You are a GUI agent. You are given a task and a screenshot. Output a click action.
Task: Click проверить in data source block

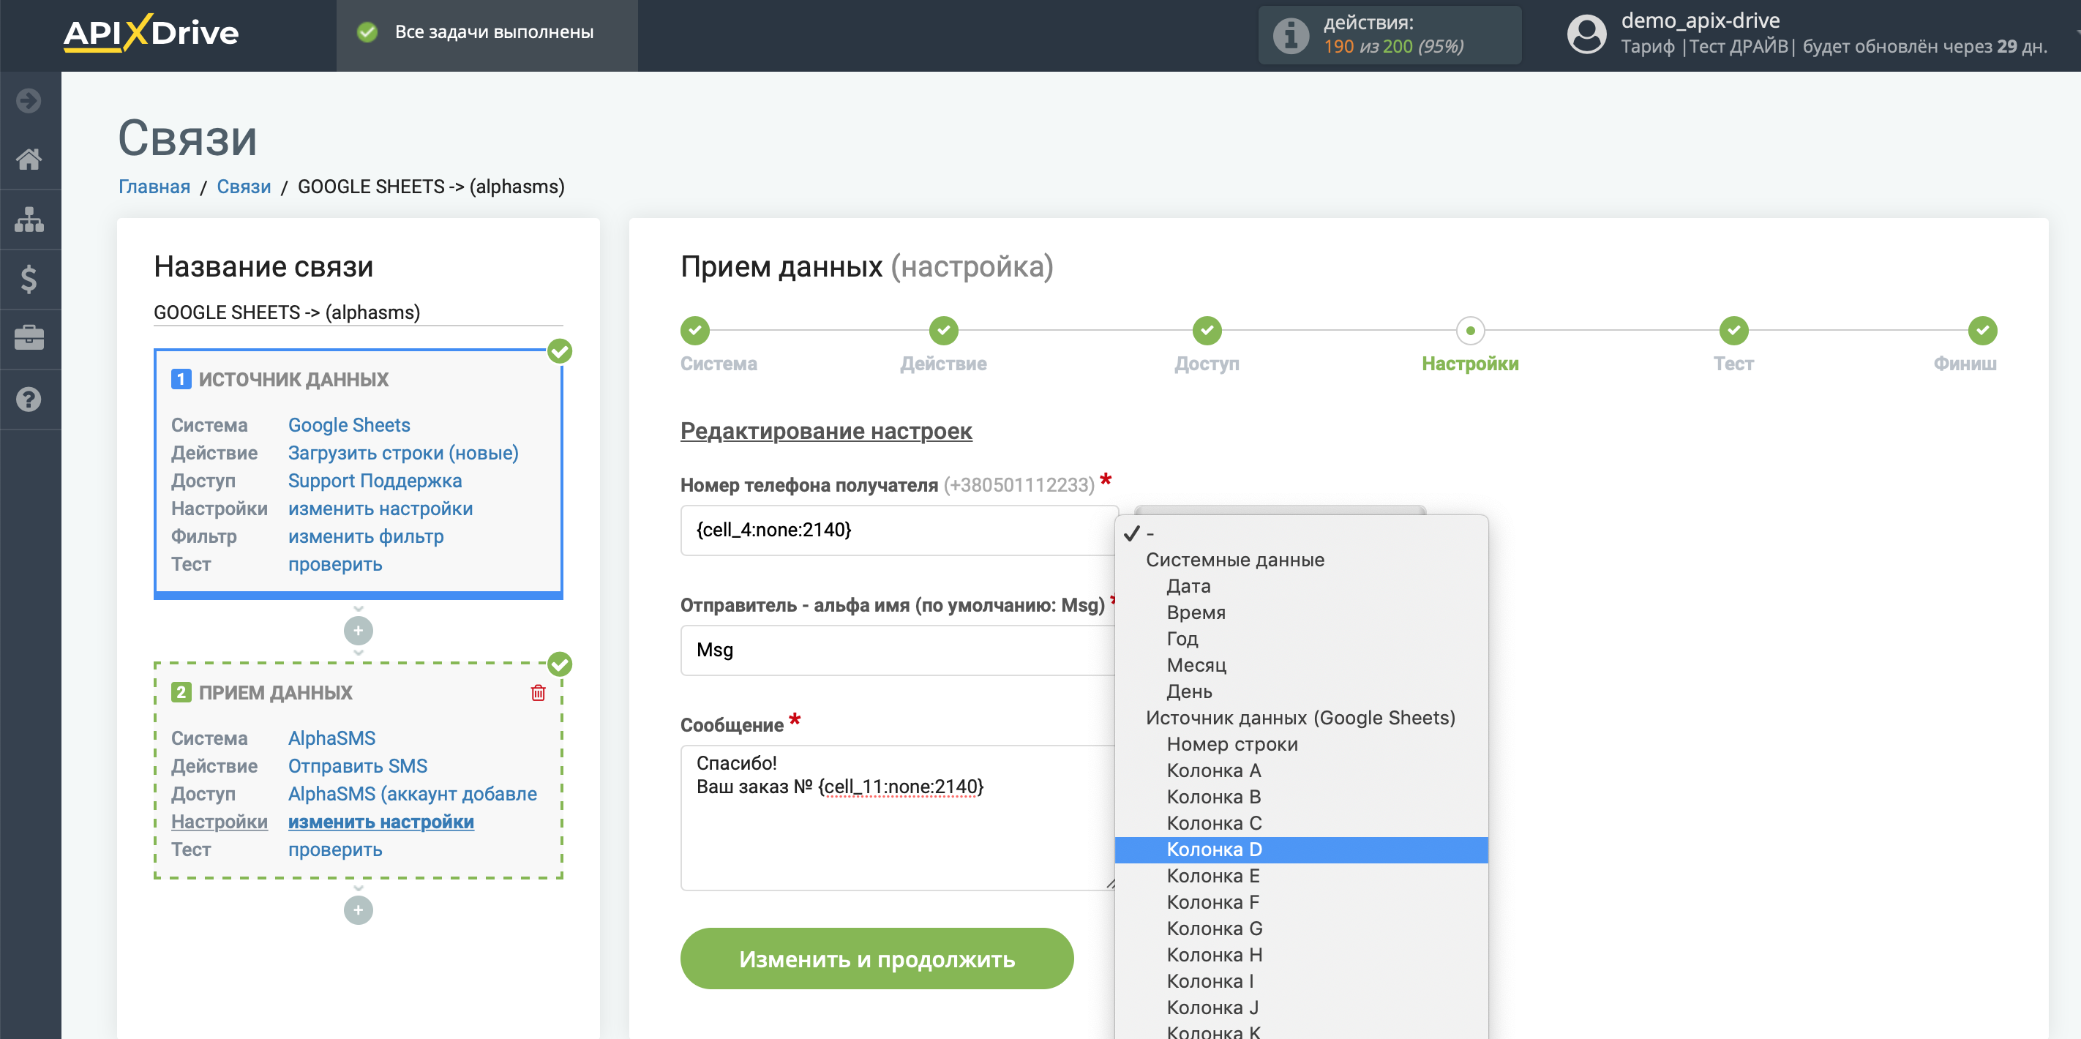point(335,565)
